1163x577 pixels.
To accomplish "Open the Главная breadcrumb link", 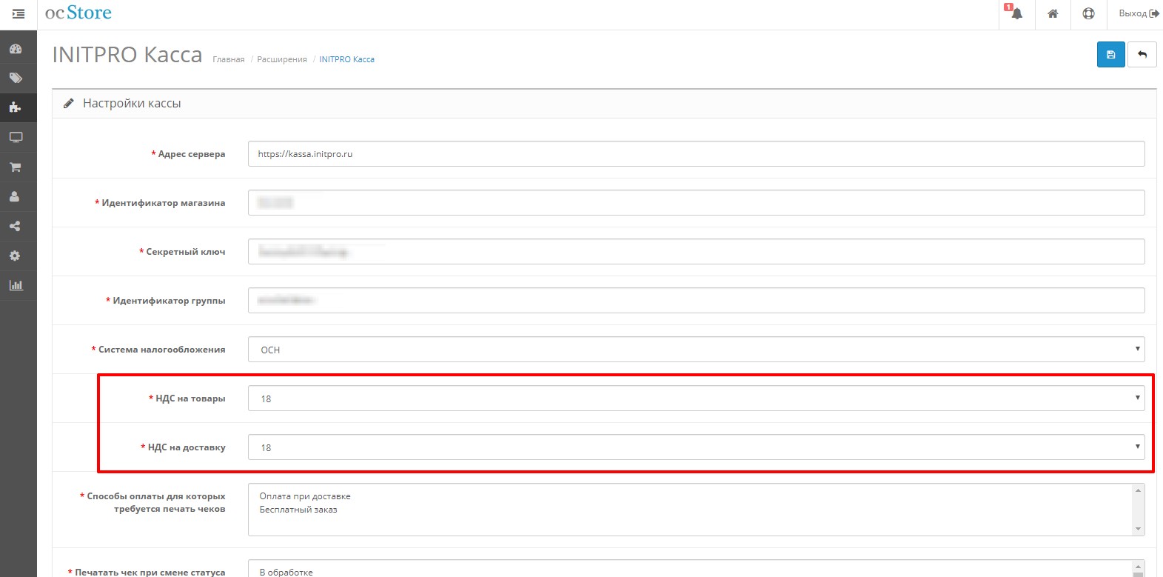I will [229, 59].
